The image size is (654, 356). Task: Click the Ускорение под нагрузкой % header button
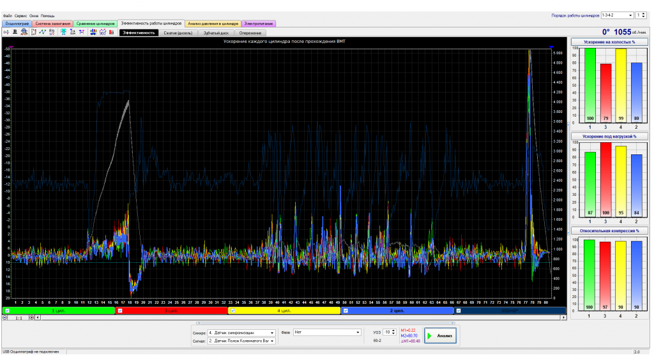[609, 137]
